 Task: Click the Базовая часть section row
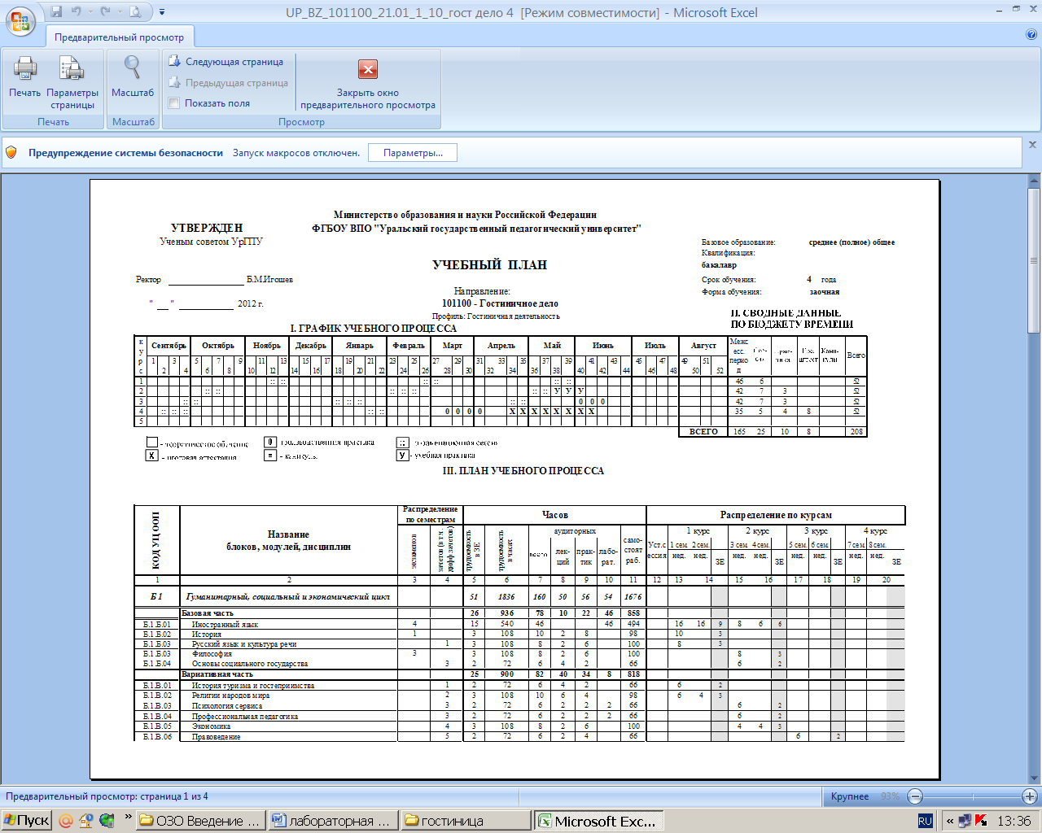pyautogui.click(x=519, y=613)
